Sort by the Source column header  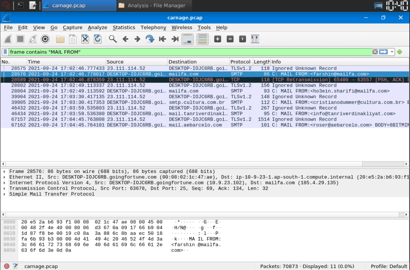[x=137, y=62]
